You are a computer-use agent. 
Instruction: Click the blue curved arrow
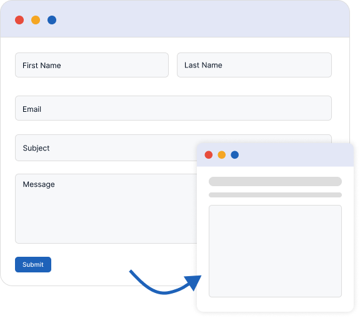165,282
